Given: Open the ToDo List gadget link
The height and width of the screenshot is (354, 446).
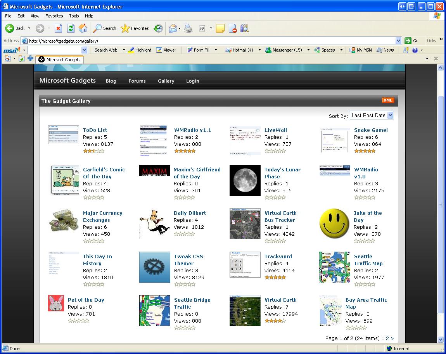Looking at the screenshot, I should click(x=95, y=130).
